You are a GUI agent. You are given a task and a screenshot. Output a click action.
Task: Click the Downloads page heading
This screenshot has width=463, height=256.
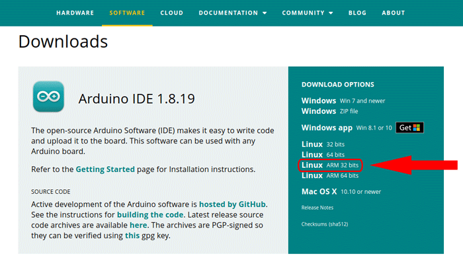(63, 41)
